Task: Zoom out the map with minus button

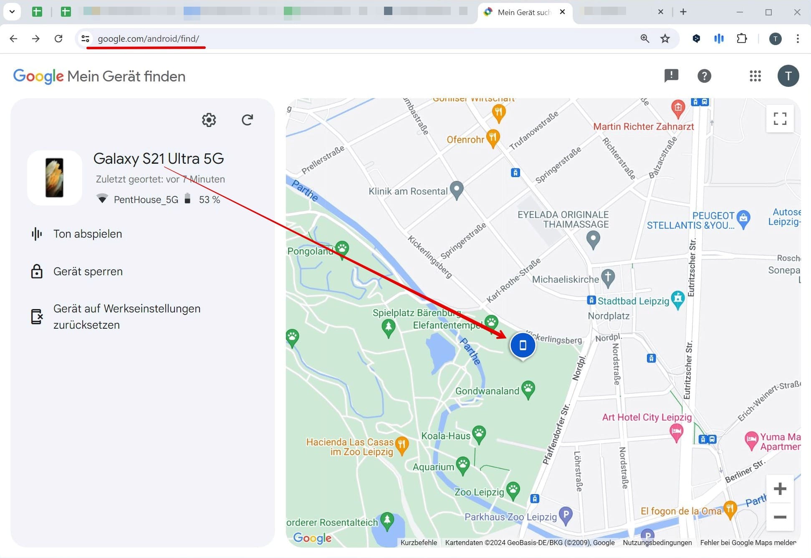Action: 780,517
